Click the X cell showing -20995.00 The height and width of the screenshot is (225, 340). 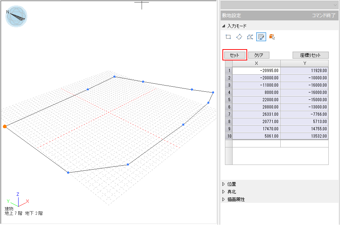256,71
